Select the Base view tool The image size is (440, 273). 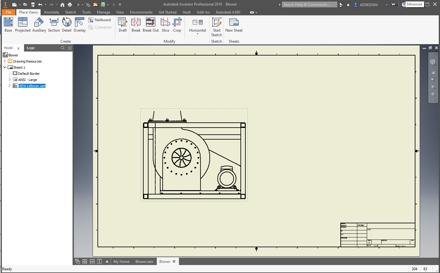pos(8,25)
